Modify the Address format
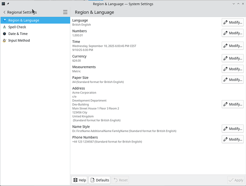This screenshot has width=246, height=186. (x=233, y=105)
